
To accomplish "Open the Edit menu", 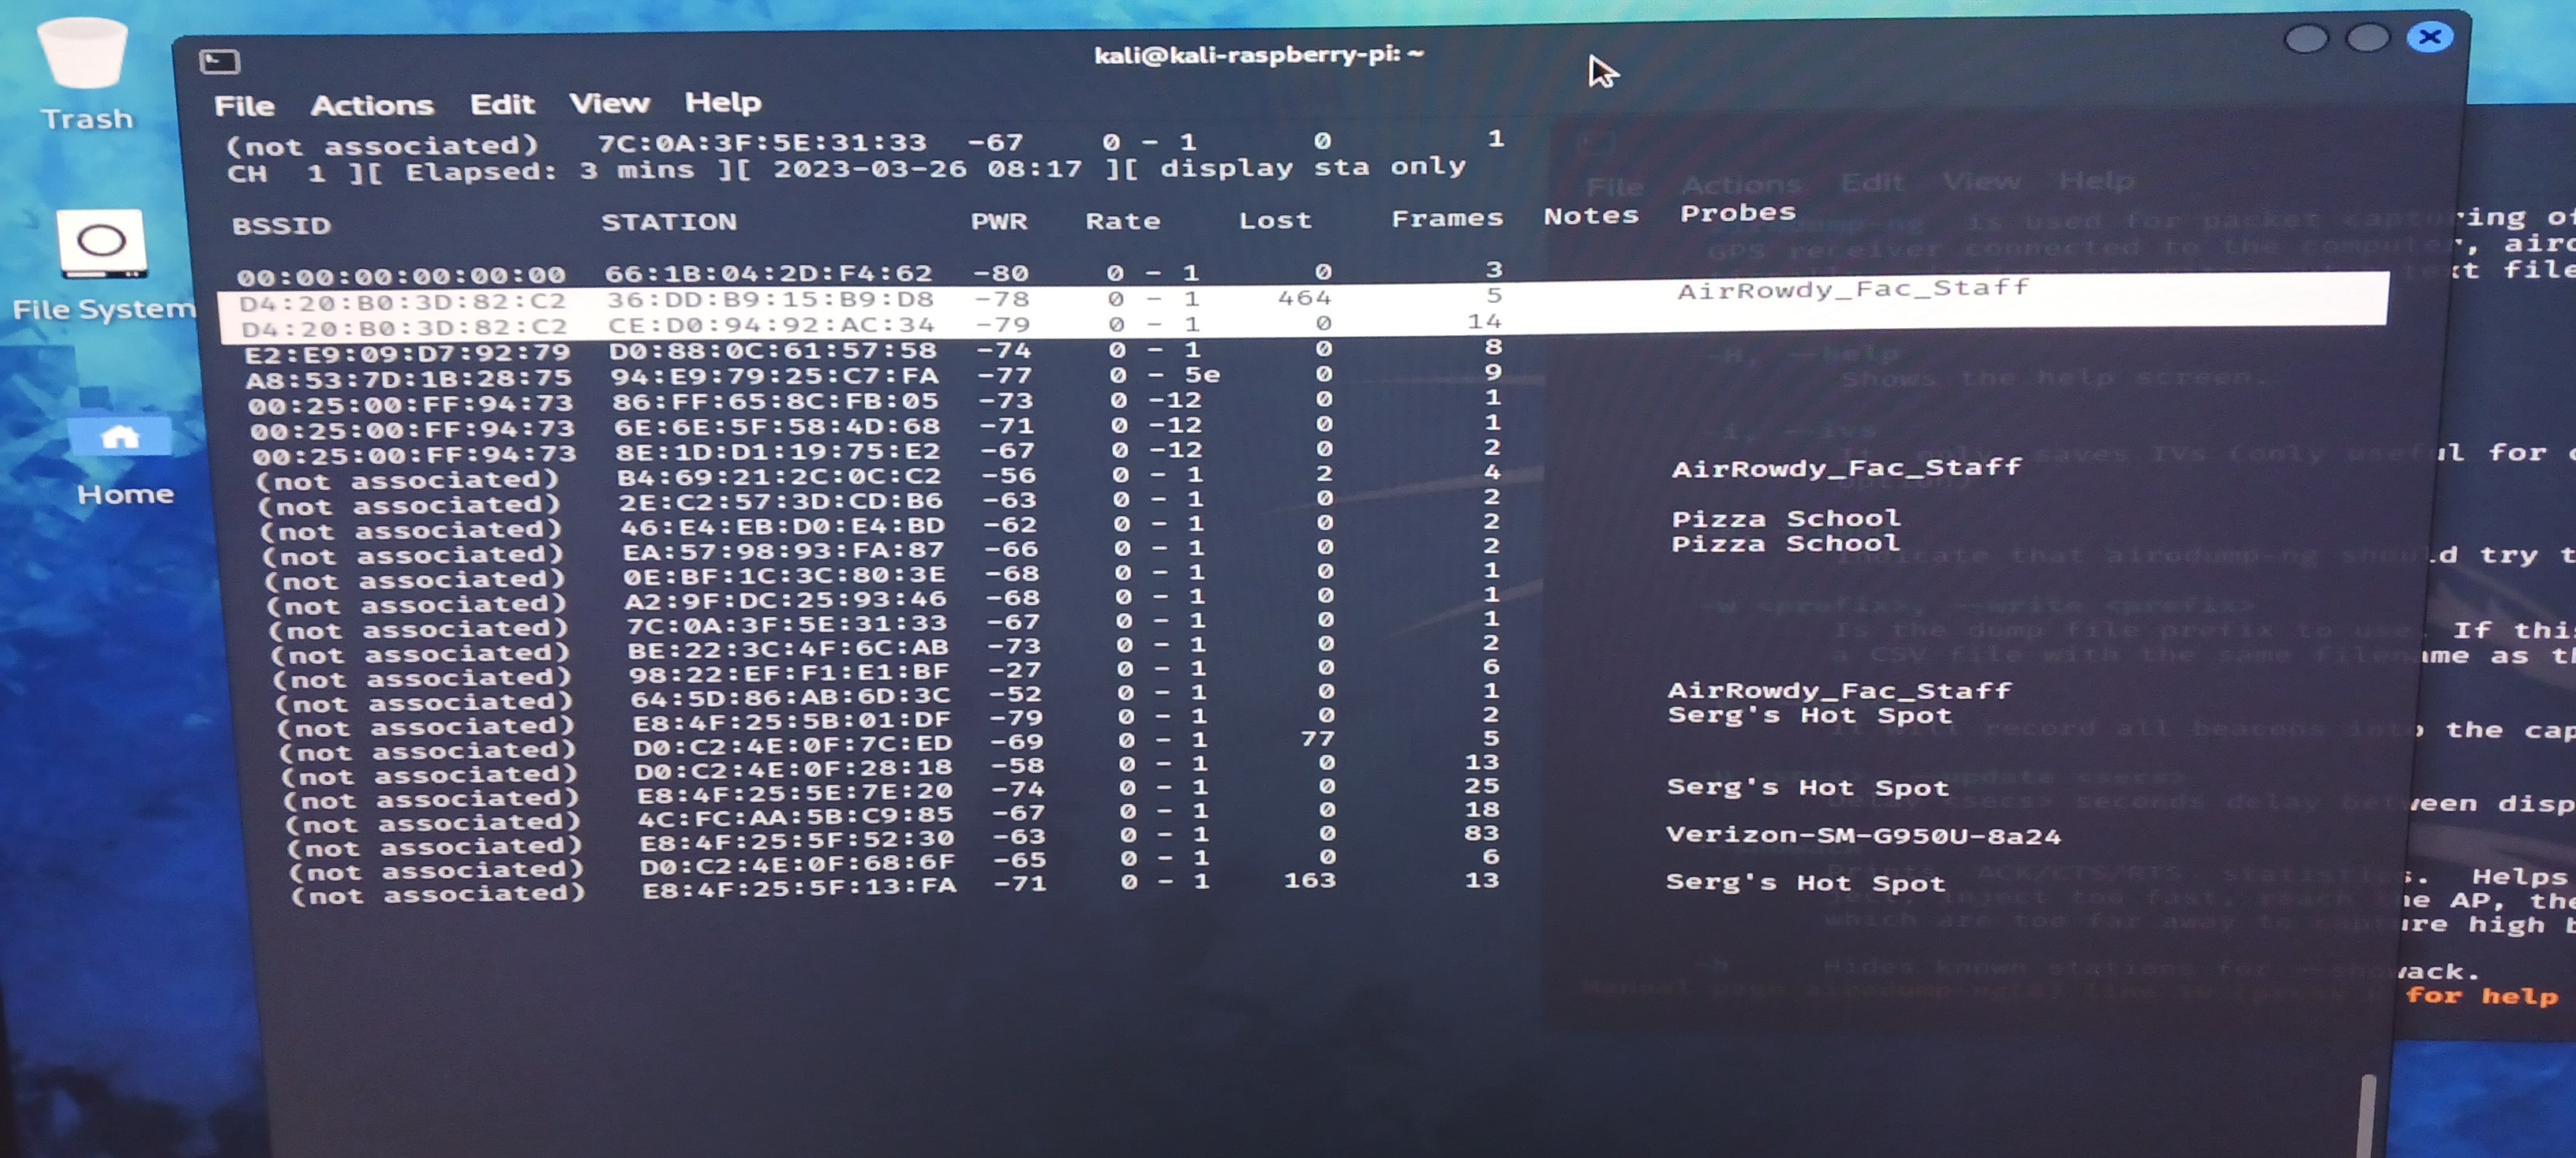I will click(502, 104).
